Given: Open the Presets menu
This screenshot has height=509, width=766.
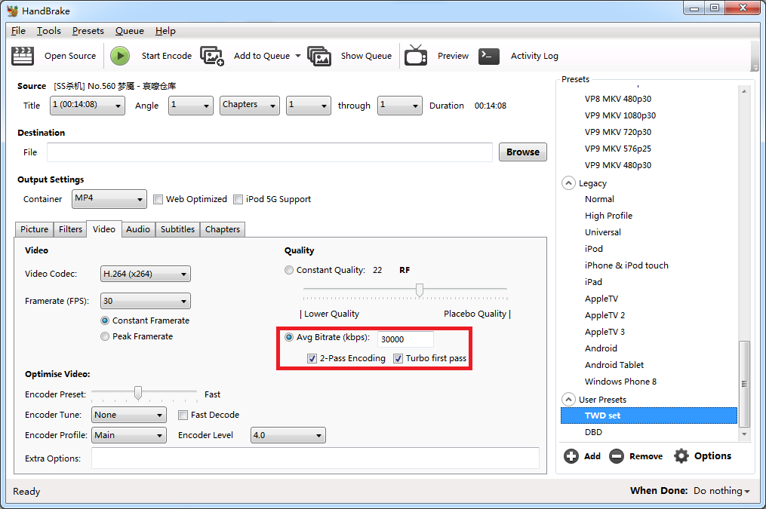Looking at the screenshot, I should [x=88, y=31].
